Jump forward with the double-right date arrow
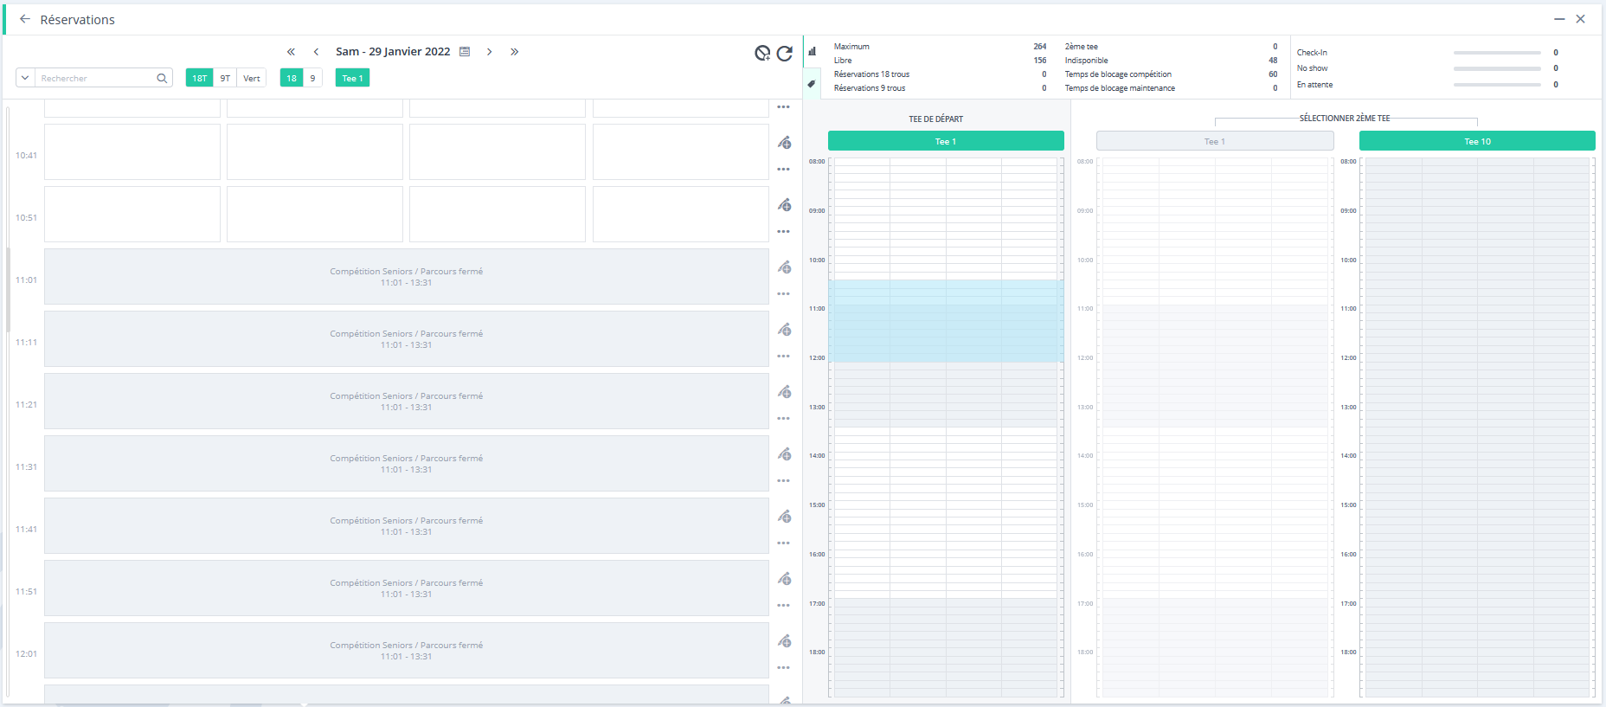1606x707 pixels. 514,52
